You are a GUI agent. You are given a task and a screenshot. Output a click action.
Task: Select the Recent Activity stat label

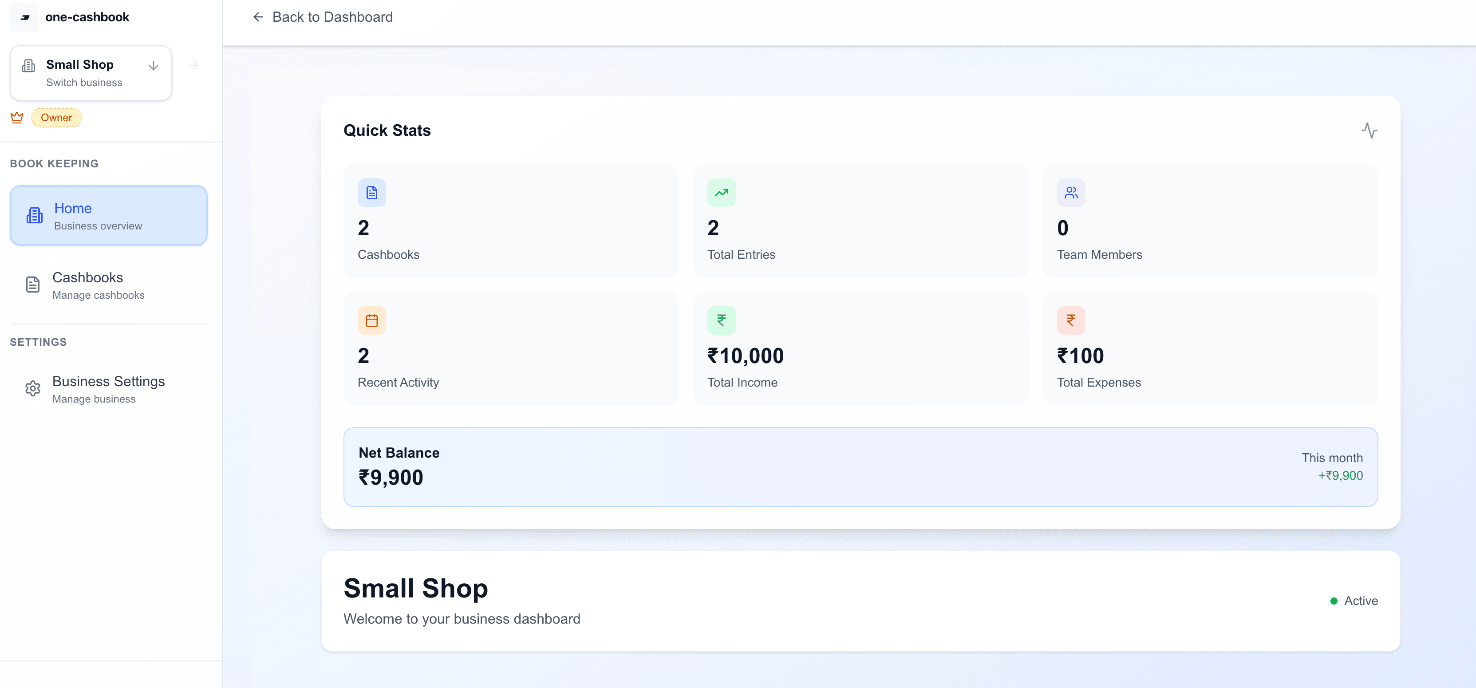pyautogui.click(x=398, y=383)
